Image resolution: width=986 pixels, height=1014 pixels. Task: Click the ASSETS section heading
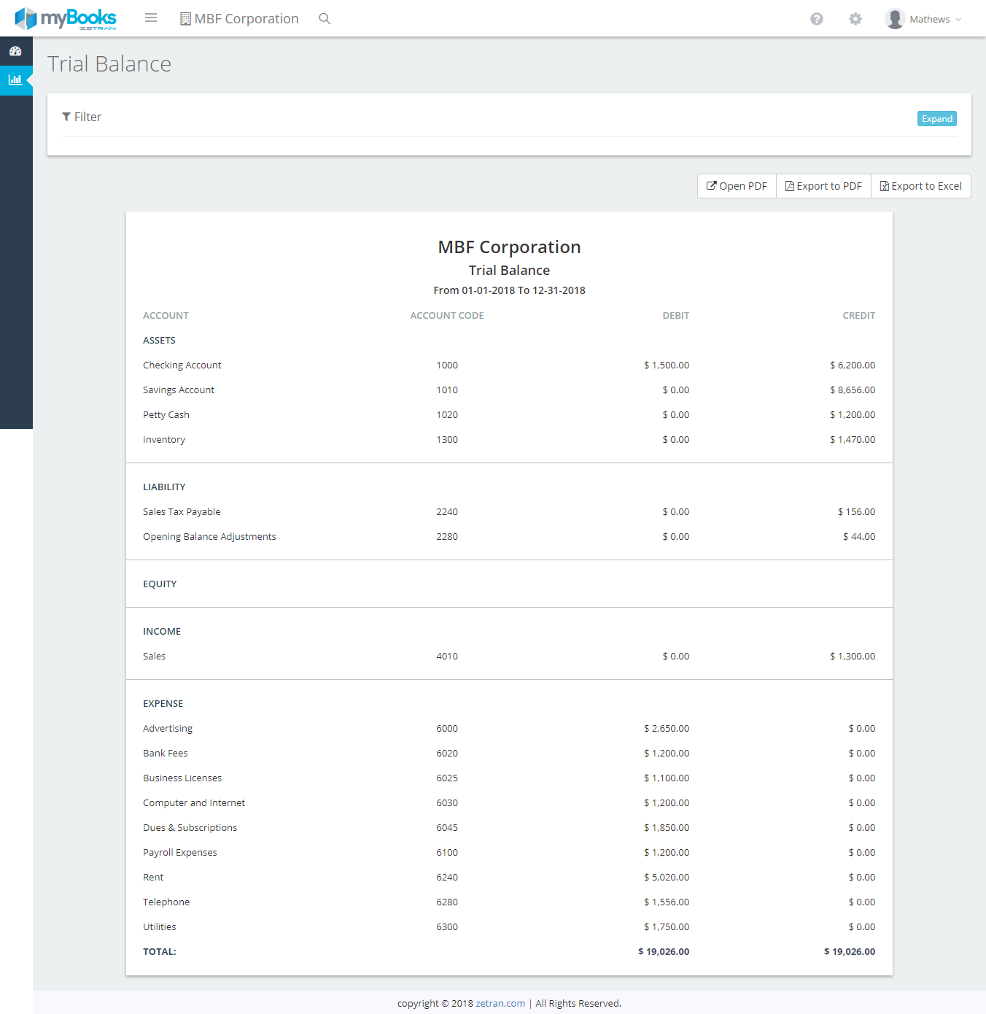[x=159, y=341]
